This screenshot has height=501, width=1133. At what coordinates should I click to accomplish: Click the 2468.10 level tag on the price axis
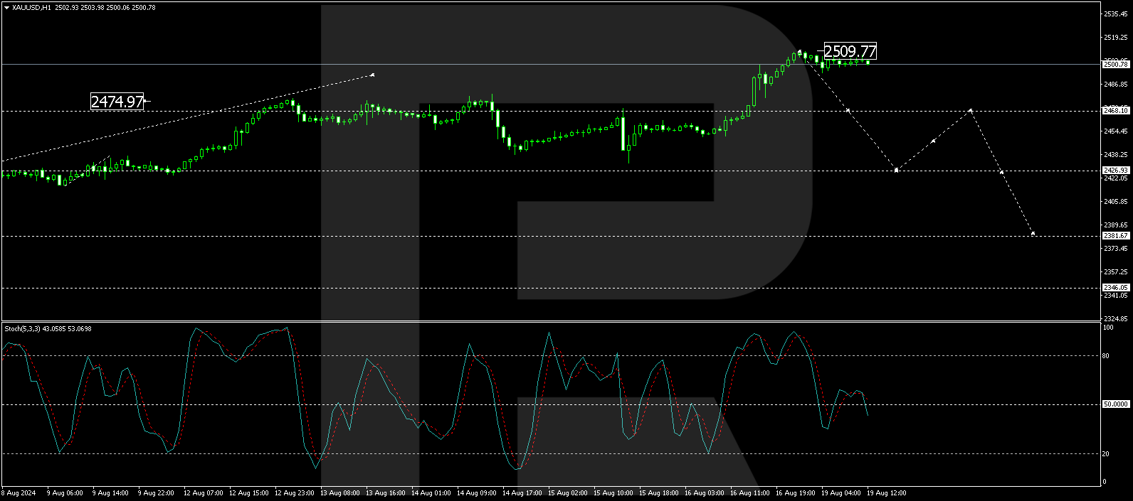[x=1115, y=111]
